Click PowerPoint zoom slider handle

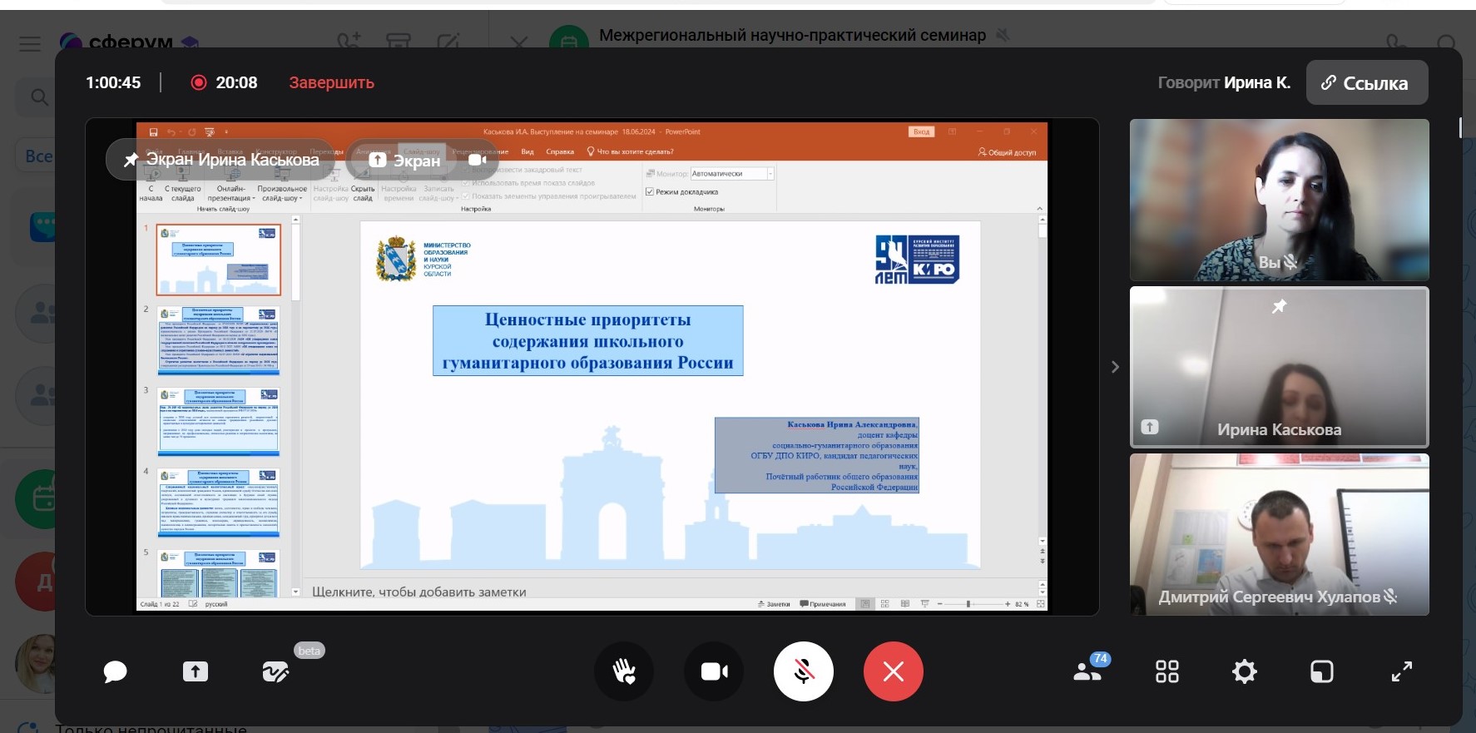968,604
